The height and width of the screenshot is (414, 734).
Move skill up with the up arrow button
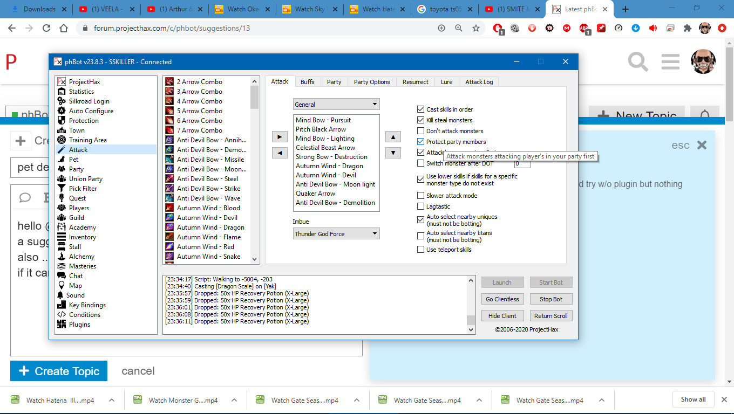pos(393,137)
